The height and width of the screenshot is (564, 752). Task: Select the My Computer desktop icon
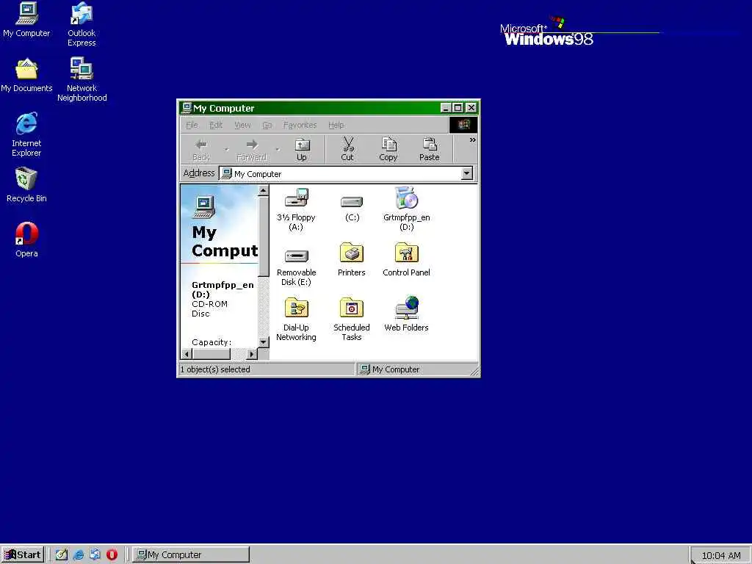click(x=26, y=20)
